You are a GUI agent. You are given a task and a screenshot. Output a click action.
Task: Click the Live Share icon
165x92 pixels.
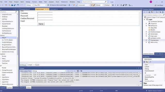155,5
